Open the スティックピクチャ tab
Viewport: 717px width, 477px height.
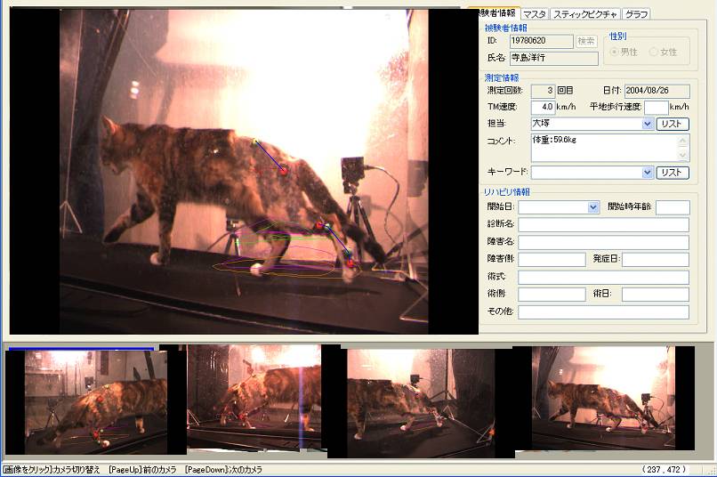(584, 14)
